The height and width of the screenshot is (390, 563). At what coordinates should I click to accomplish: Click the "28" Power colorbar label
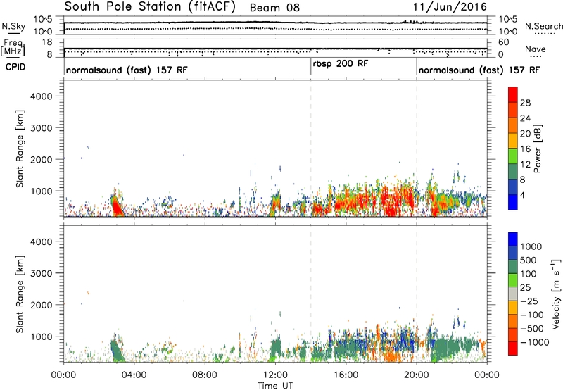(525, 103)
